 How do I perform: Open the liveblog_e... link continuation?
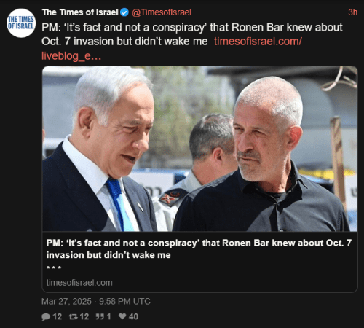pyautogui.click(x=71, y=56)
